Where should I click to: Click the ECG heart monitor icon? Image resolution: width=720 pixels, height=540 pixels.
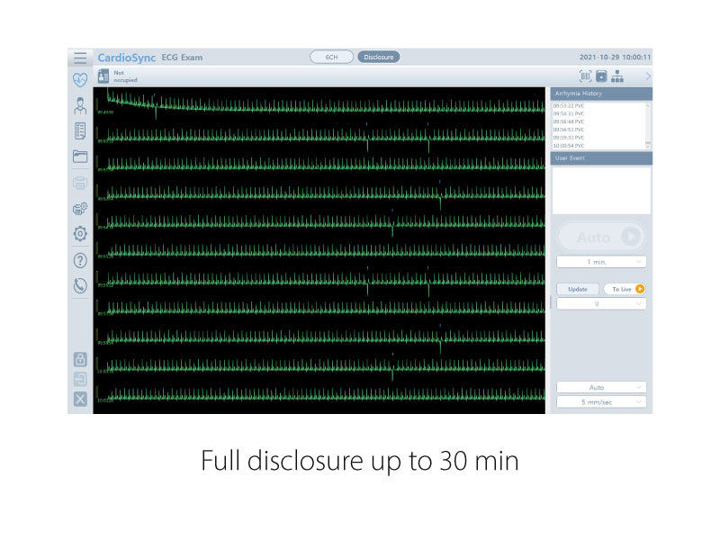pyautogui.click(x=80, y=79)
